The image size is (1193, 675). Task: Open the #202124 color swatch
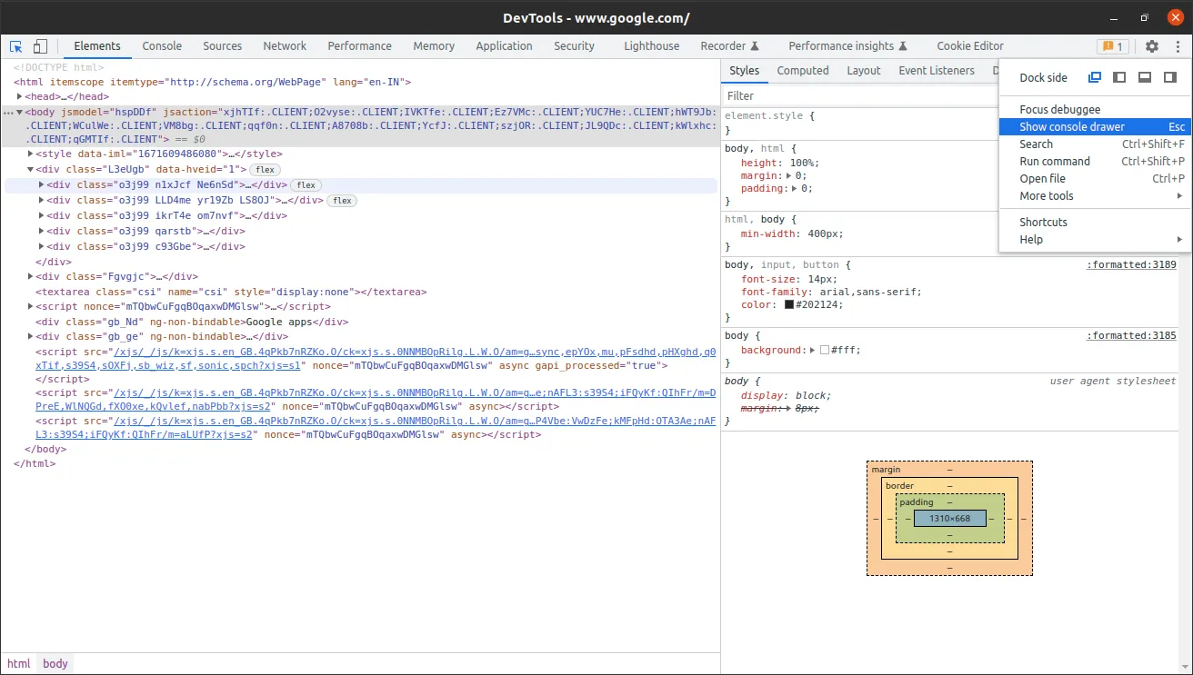click(x=789, y=305)
